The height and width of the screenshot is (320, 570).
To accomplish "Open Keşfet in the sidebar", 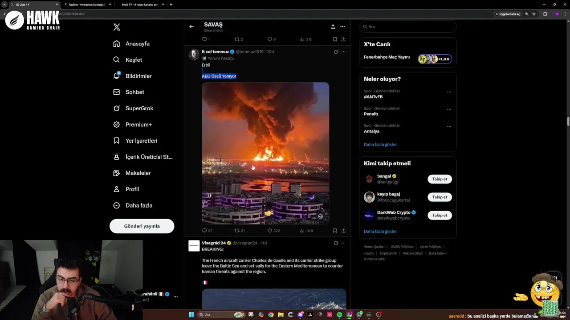I will [x=128, y=60].
